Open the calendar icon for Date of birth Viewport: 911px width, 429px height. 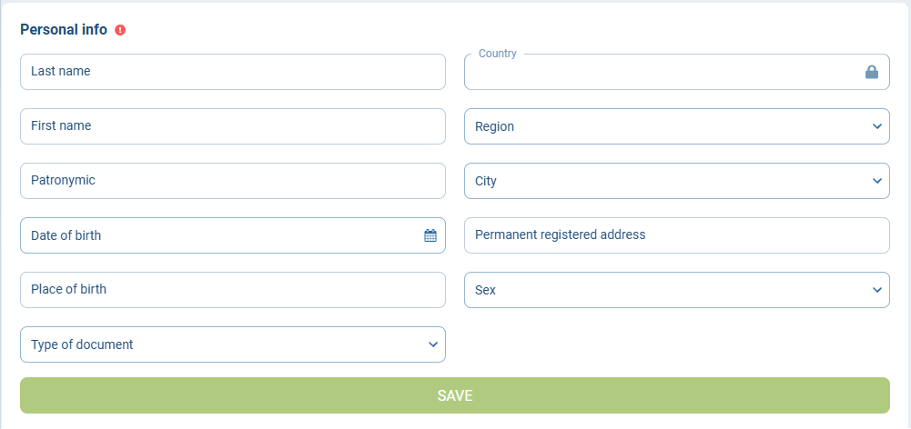tap(430, 235)
